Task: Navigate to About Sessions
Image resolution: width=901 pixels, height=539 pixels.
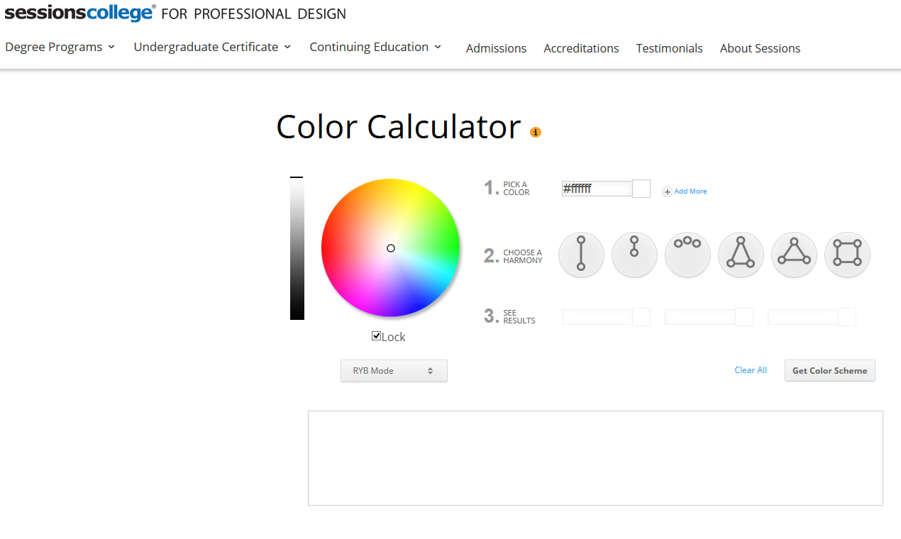Action: [x=760, y=48]
